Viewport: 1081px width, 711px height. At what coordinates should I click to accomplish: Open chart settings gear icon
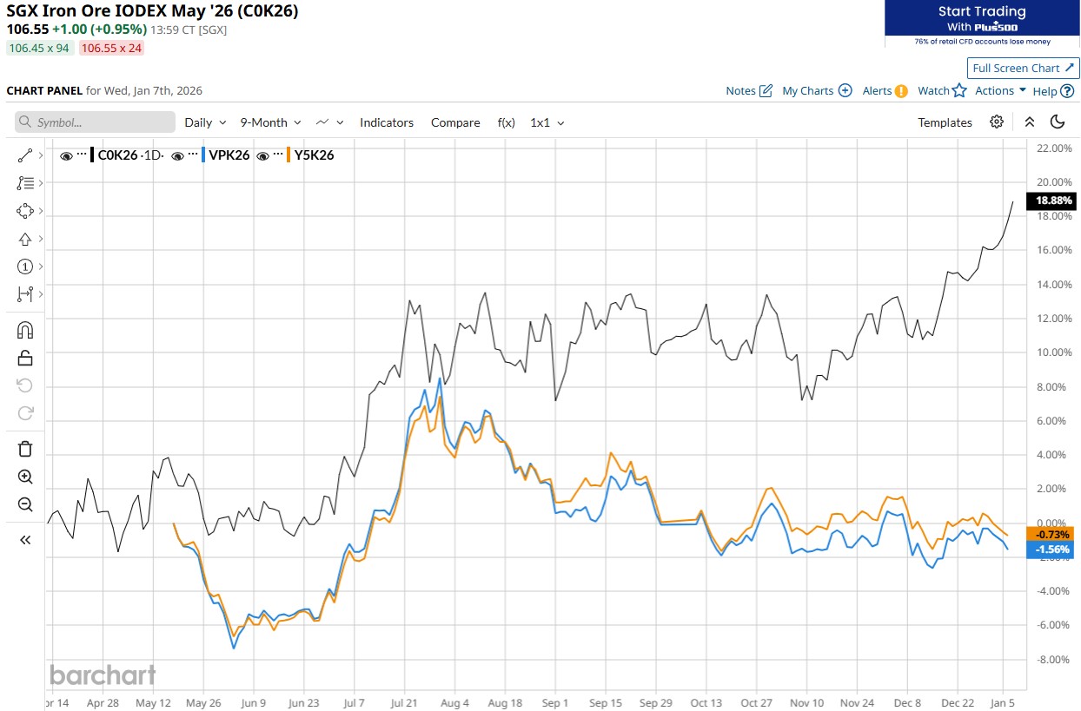click(997, 122)
